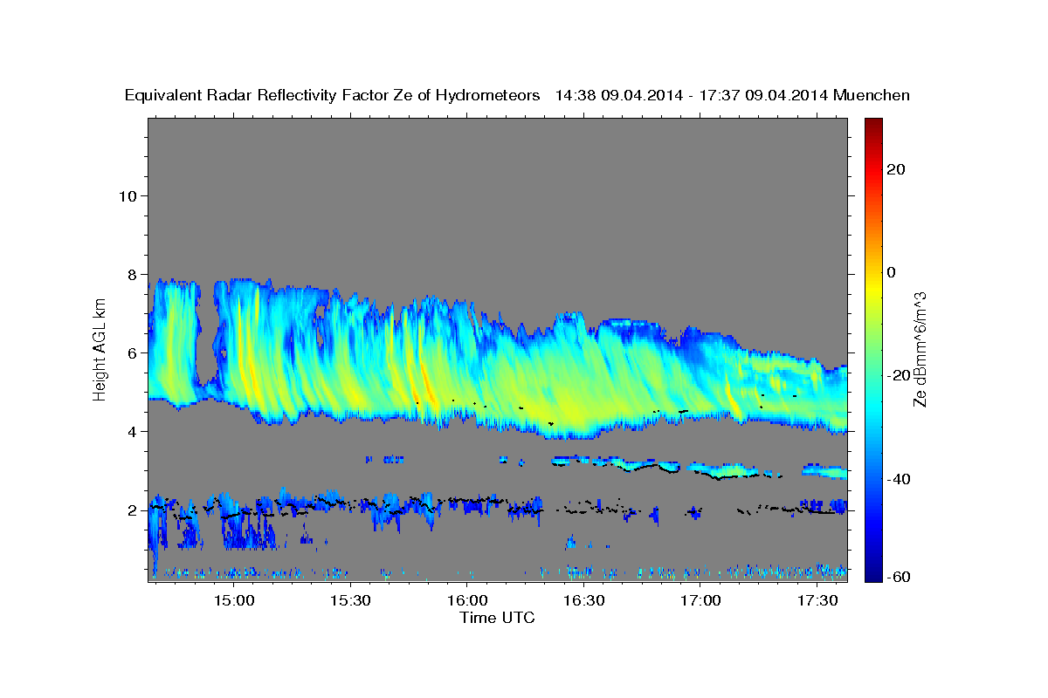Click the x-axis tick label '17:30'

(817, 600)
